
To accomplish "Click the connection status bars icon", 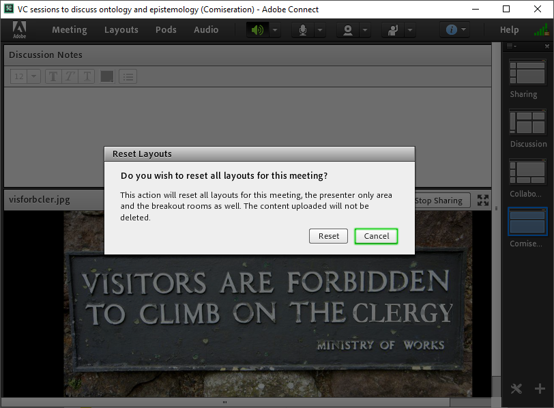I will click(x=541, y=29).
